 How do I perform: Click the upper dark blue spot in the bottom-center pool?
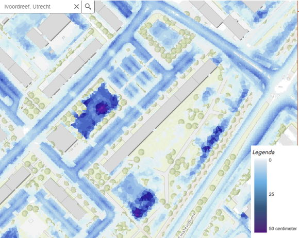click(x=147, y=197)
